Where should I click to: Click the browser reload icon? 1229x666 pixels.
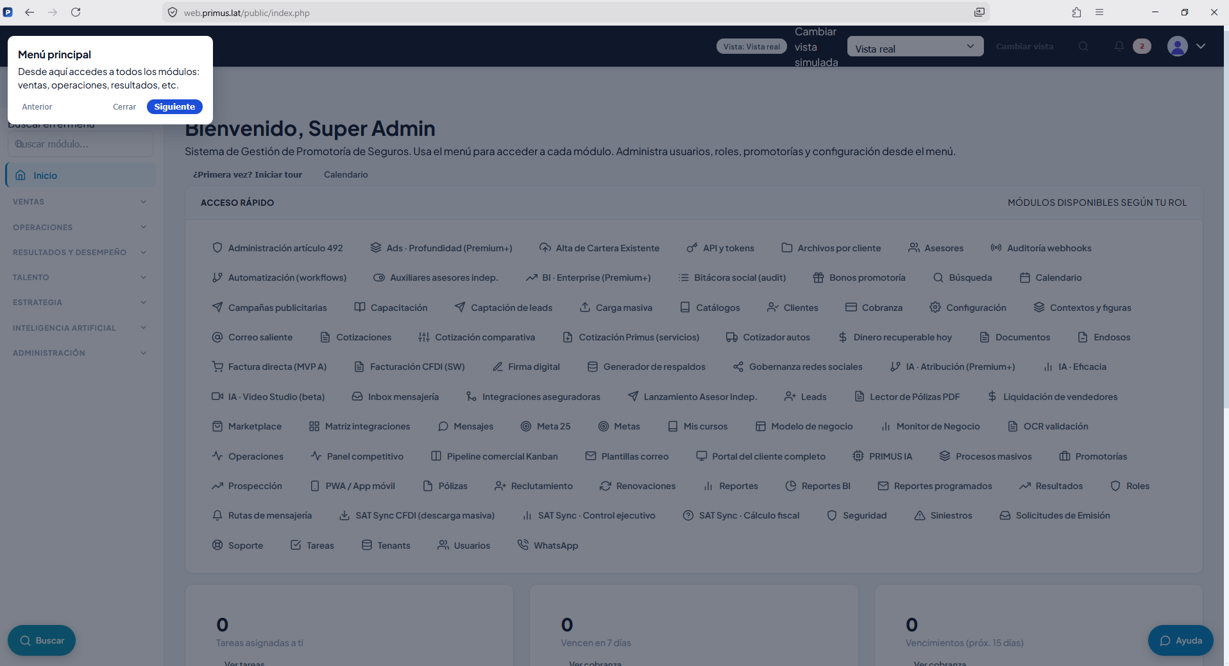click(x=76, y=12)
